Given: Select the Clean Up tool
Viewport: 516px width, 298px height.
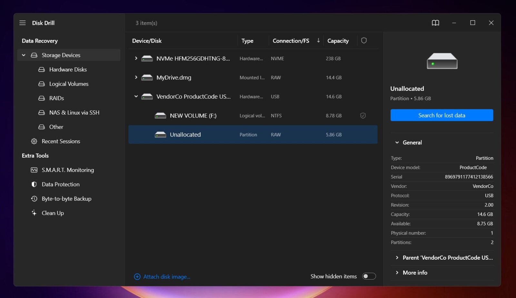Looking at the screenshot, I should (53, 213).
